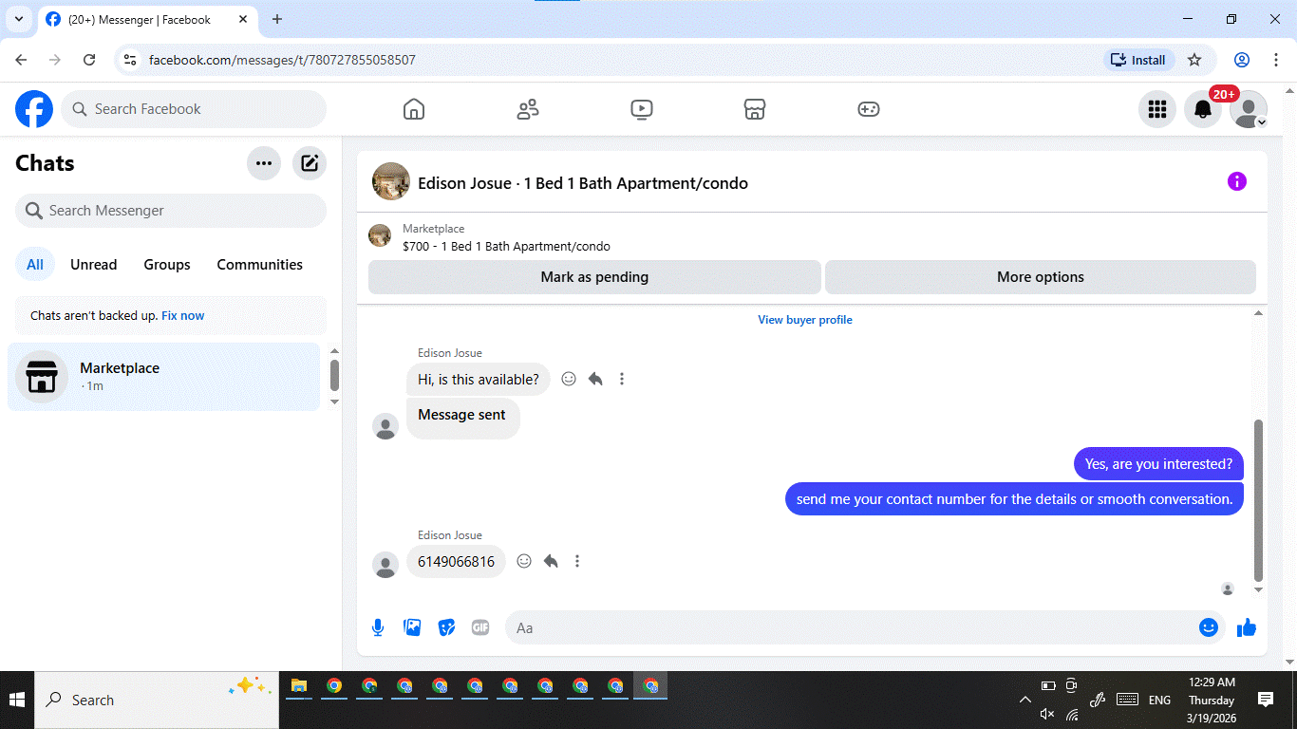1297x729 pixels.
Task: Reply to the 6149066816 message
Action: tap(551, 561)
